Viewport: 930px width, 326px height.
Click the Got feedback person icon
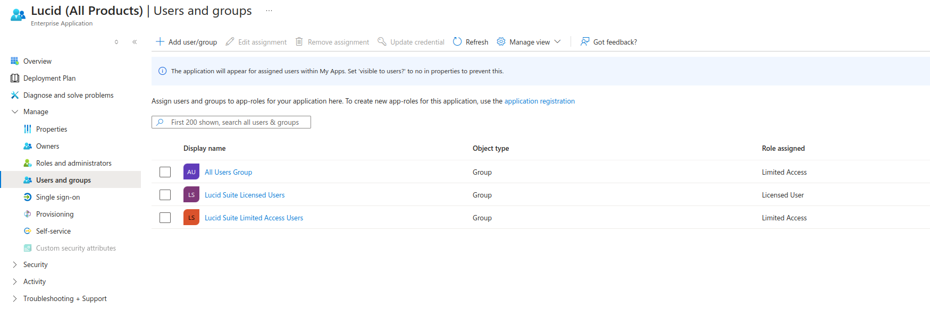pos(585,41)
